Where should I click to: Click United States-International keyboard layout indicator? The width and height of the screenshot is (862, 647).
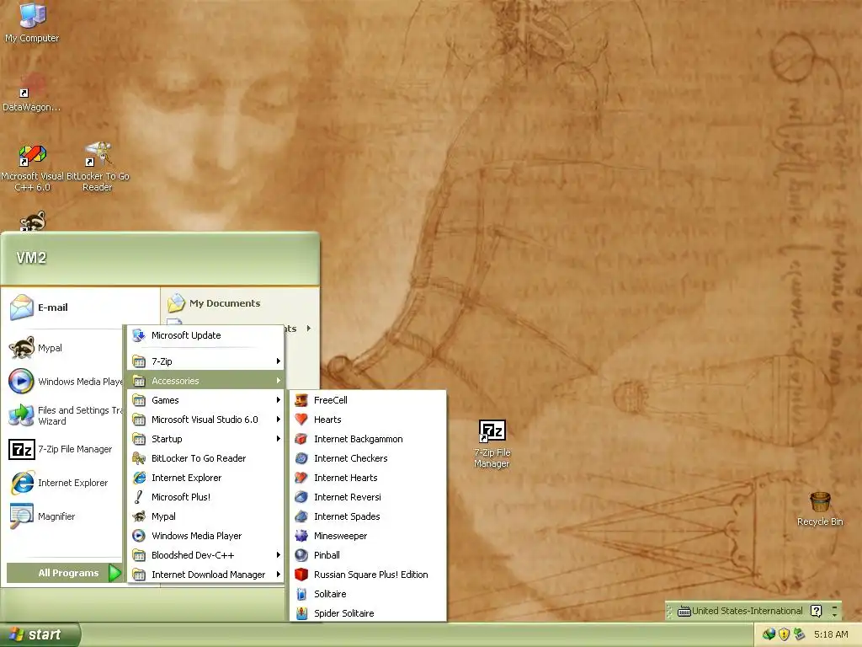740,611
